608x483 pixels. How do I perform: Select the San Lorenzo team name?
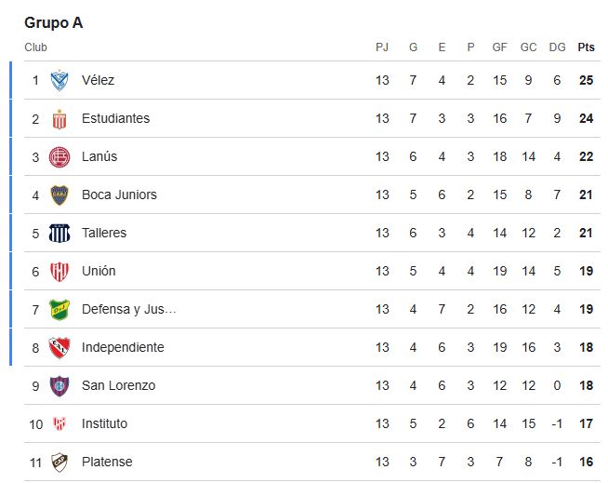pyautogui.click(x=118, y=386)
